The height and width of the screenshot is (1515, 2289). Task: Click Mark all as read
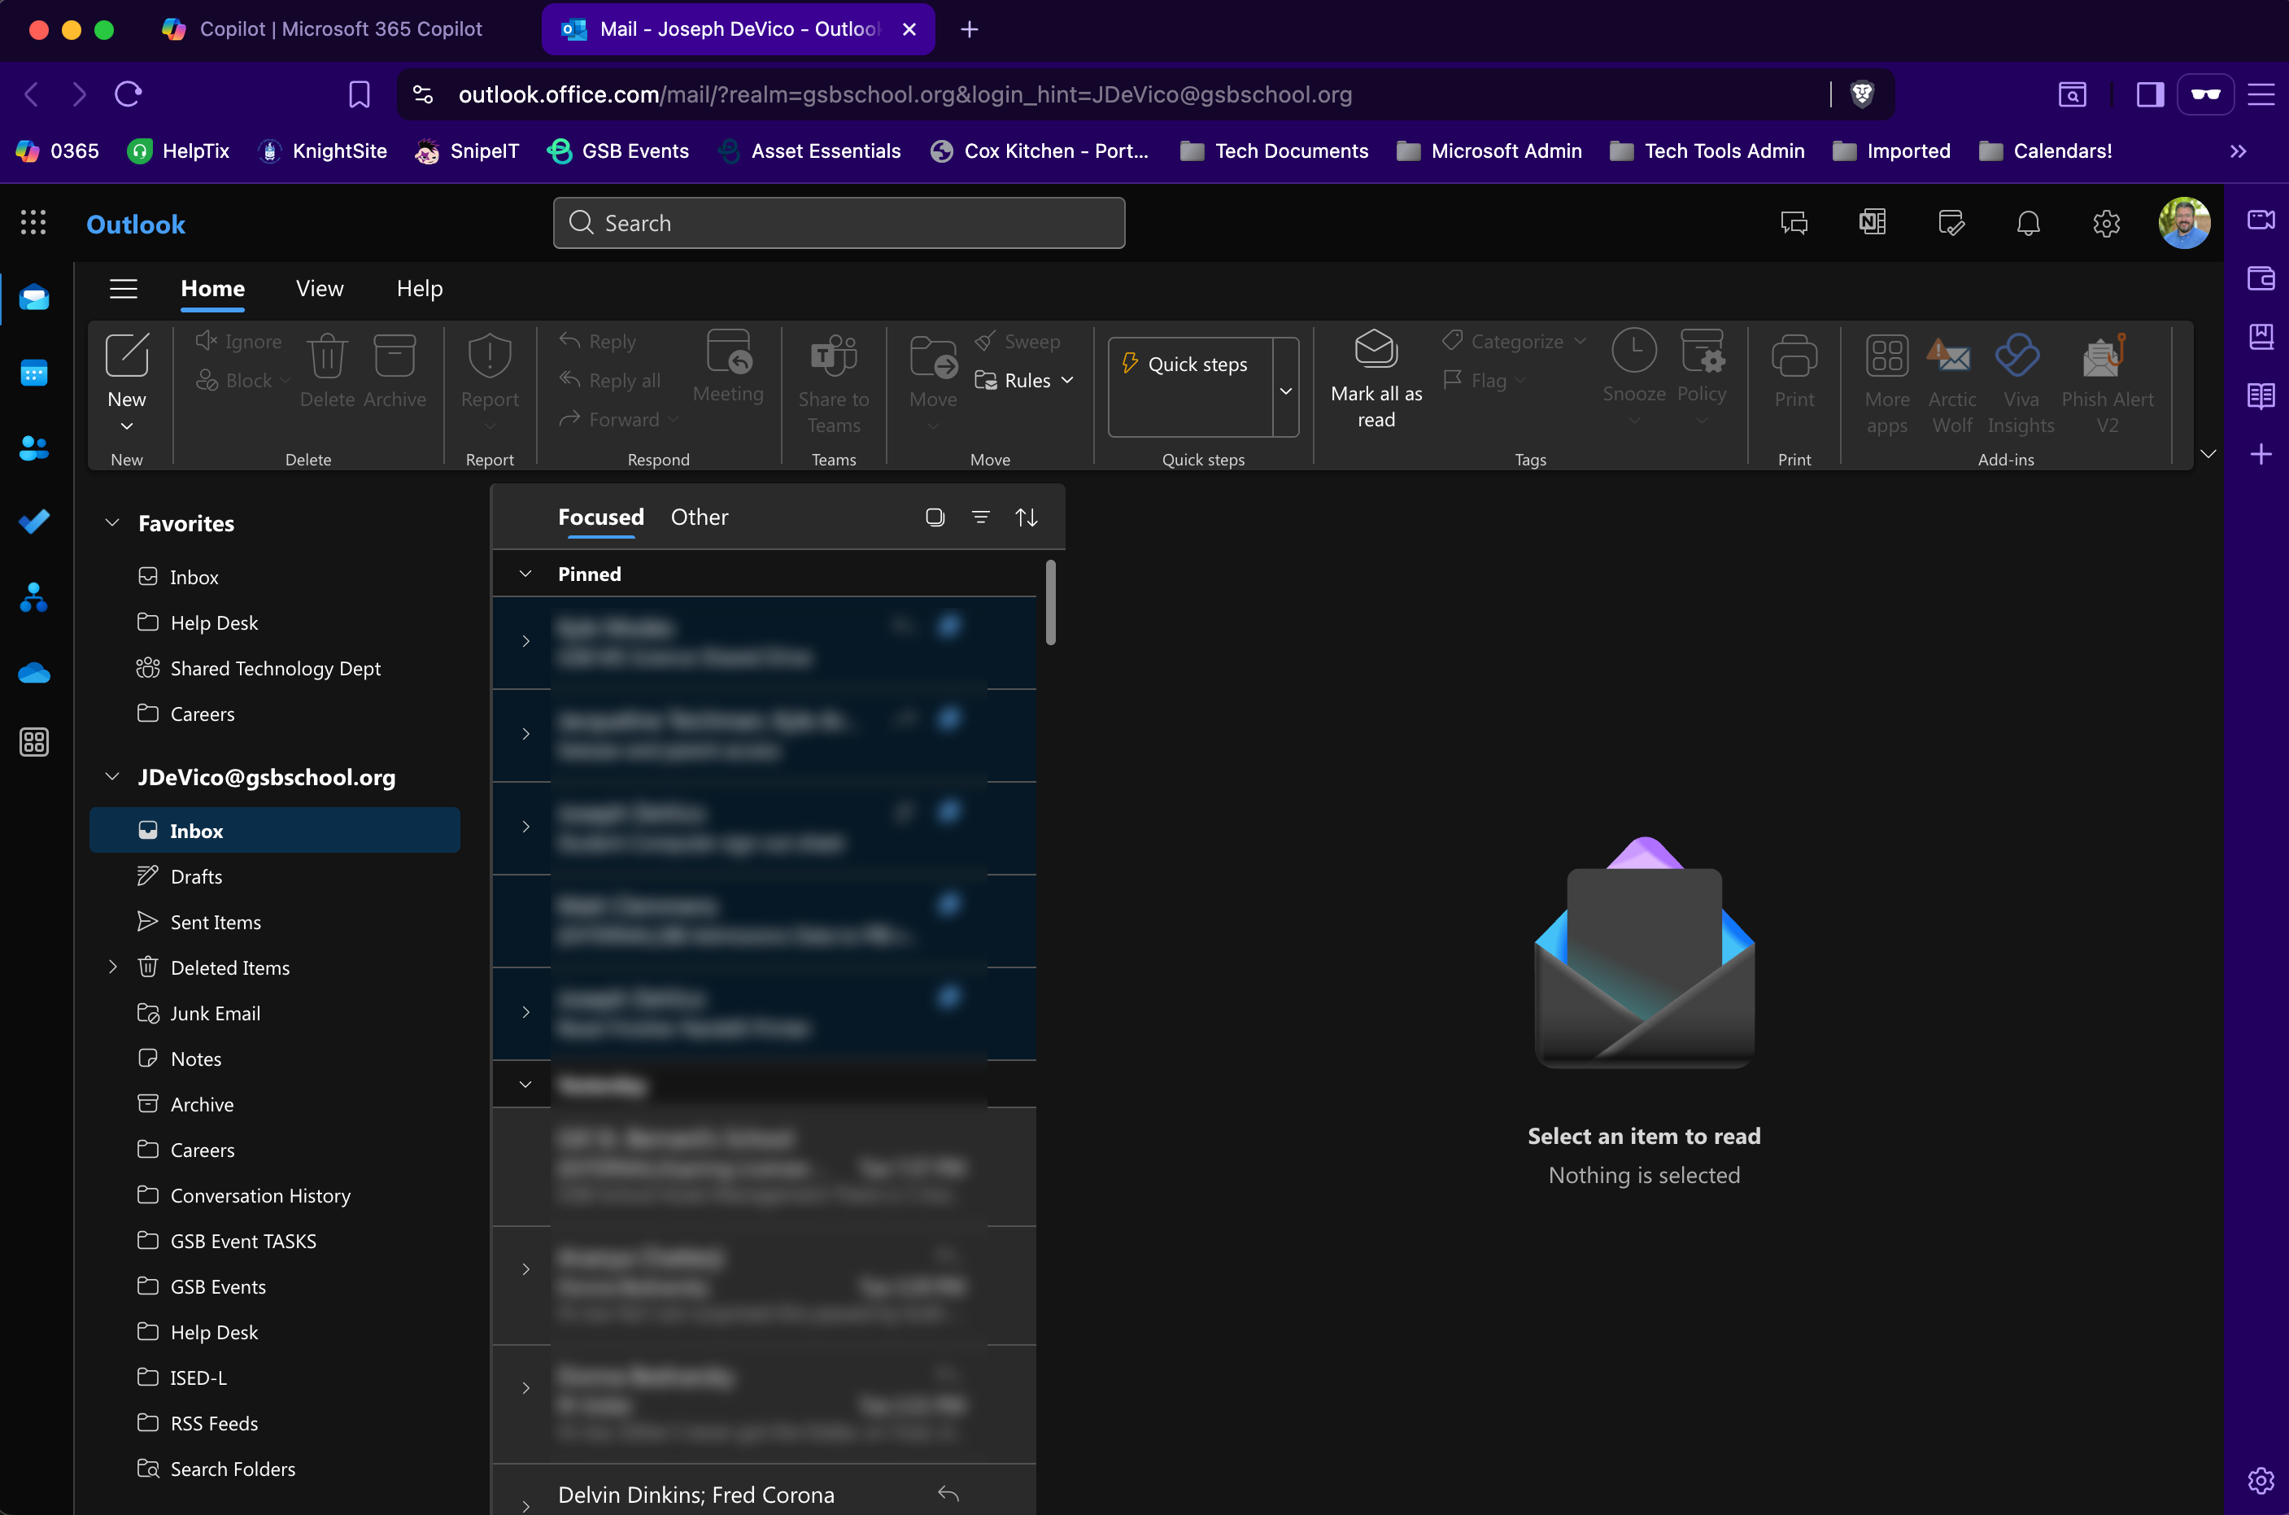coord(1376,380)
